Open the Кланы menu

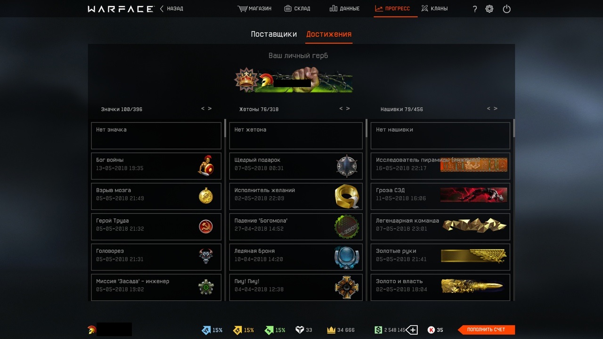(x=434, y=8)
